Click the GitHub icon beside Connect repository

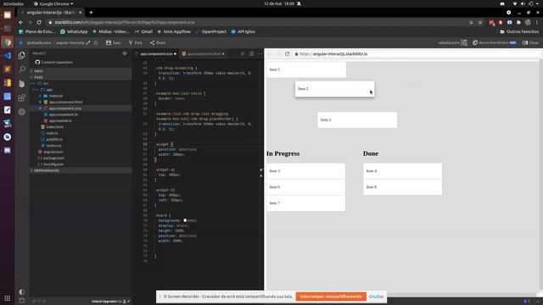click(37, 62)
